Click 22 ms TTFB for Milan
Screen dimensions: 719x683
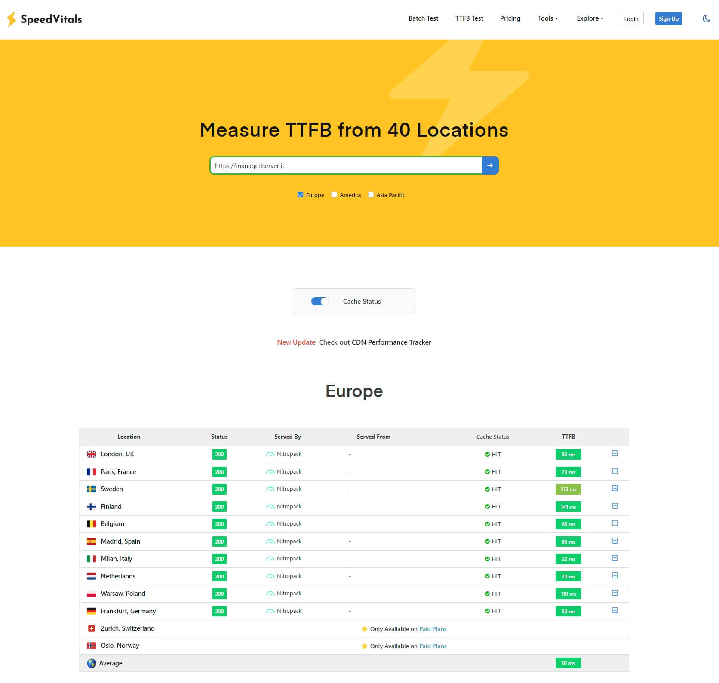tap(568, 559)
